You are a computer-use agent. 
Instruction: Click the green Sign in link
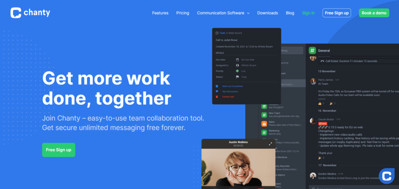point(308,13)
